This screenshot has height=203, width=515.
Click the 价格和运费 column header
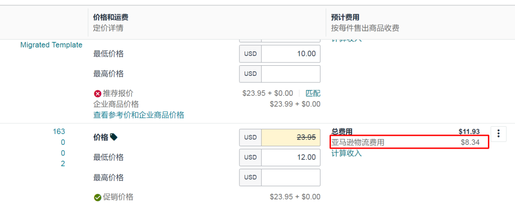coord(110,18)
